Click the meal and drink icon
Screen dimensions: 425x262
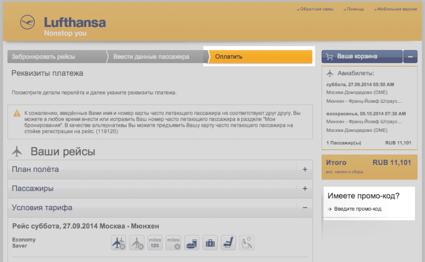tap(192, 242)
